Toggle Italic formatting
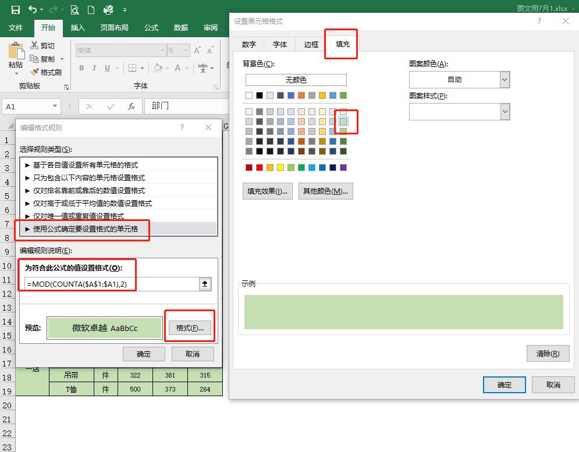This screenshot has width=579, height=452. 95,68
